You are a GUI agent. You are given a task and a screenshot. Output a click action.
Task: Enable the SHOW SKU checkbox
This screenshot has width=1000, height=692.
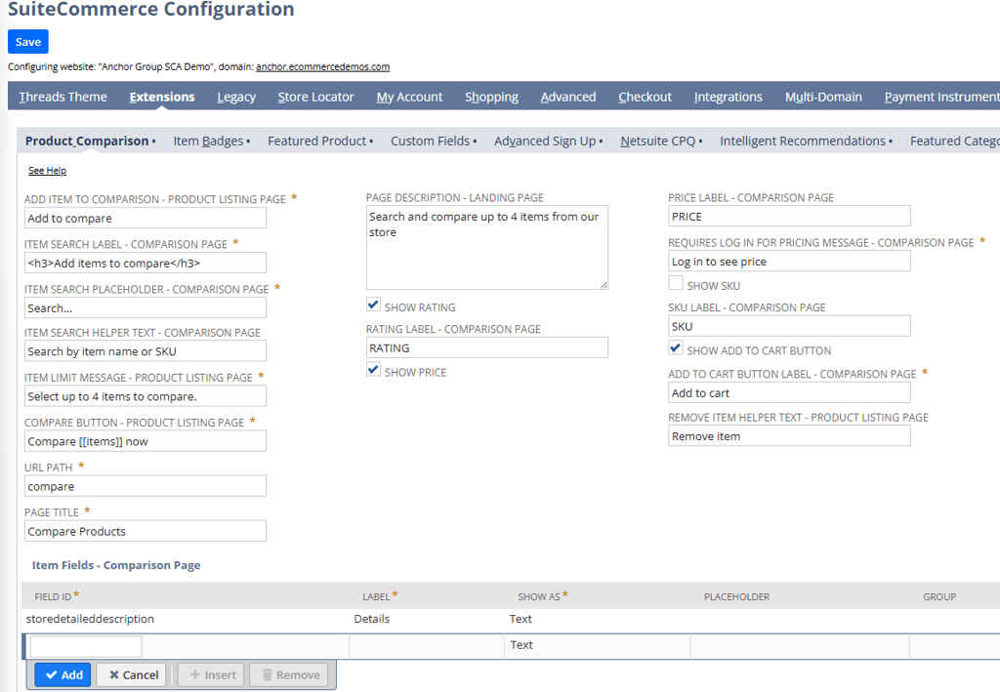(676, 284)
